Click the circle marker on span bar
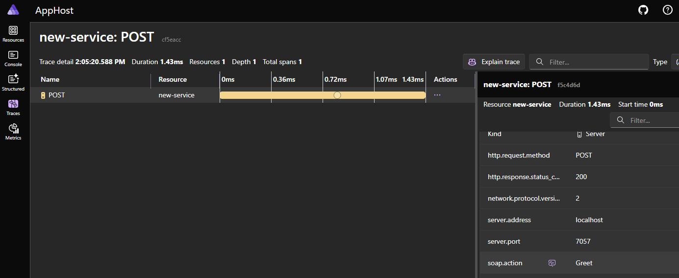 (x=337, y=95)
